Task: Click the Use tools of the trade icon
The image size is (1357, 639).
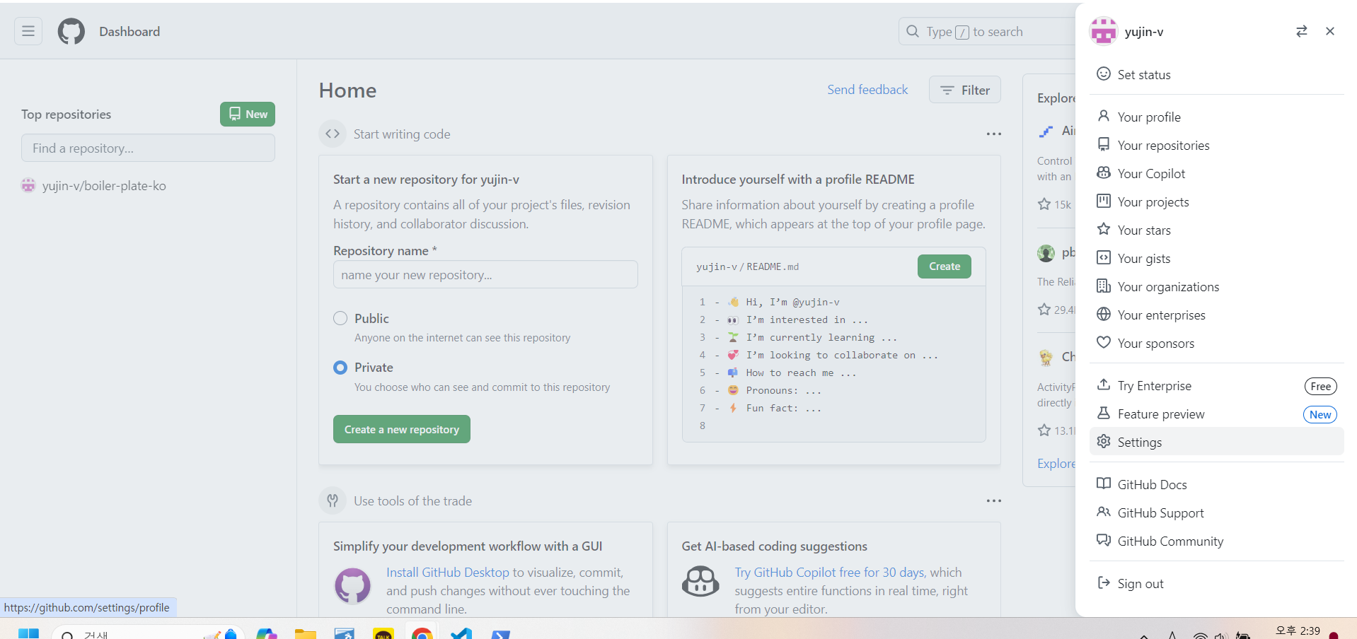Action: pyautogui.click(x=333, y=500)
